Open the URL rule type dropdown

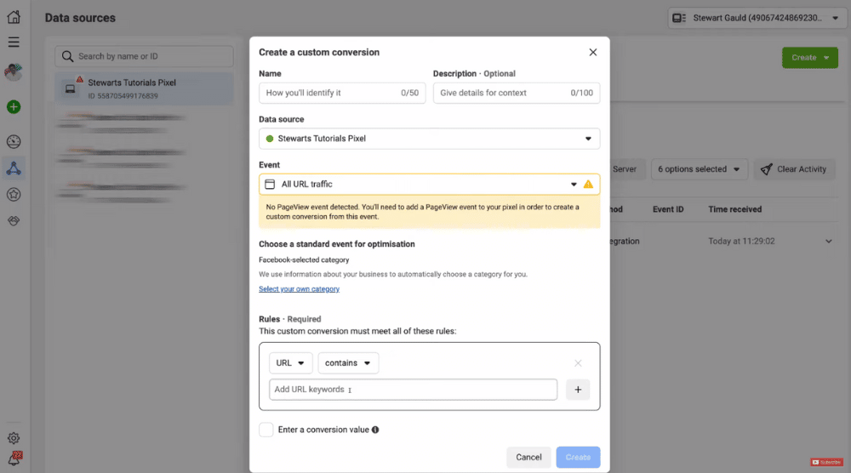291,363
